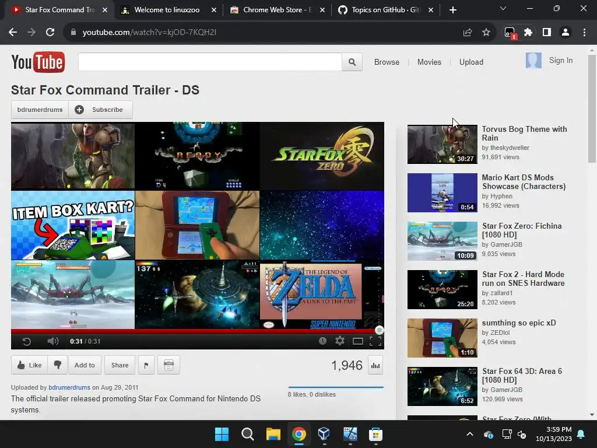The image size is (597, 448).
Task: Show hidden tray icons chevron
Action: [x=470, y=434]
